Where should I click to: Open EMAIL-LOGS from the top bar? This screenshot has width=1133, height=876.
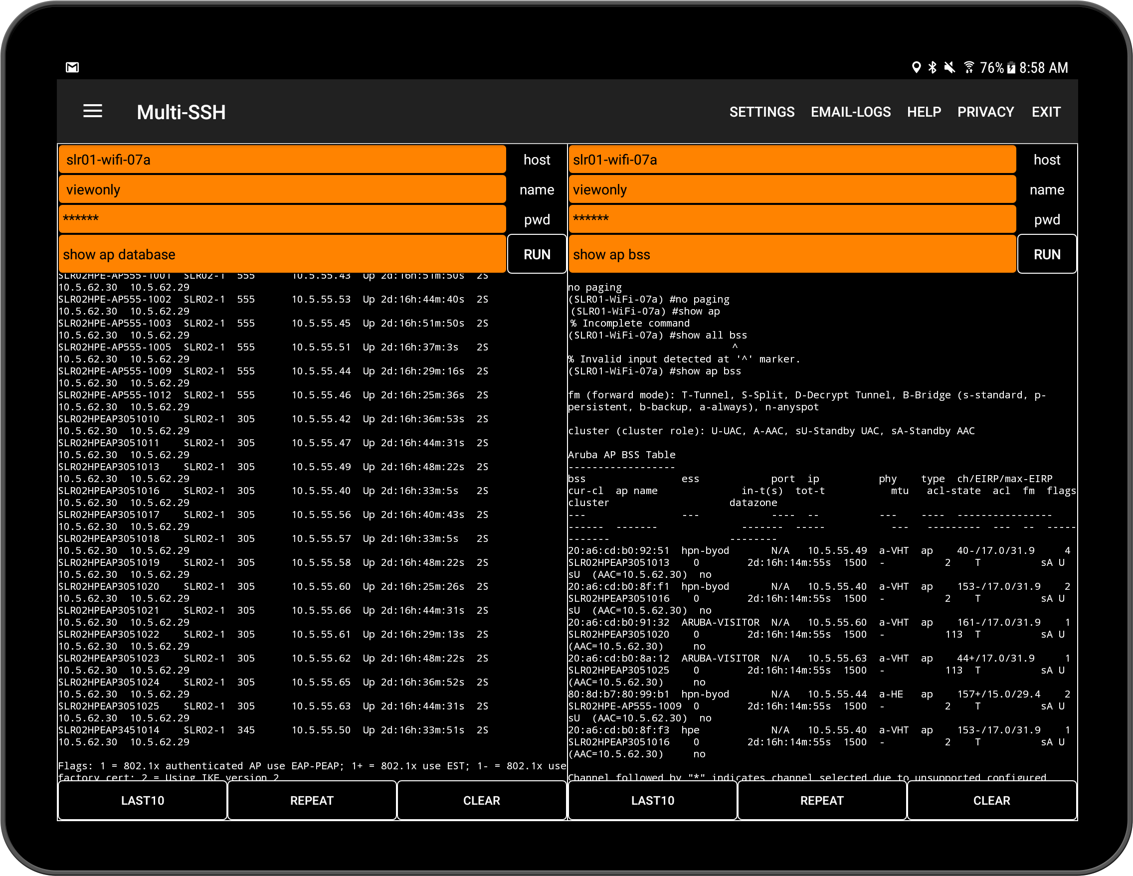click(850, 112)
